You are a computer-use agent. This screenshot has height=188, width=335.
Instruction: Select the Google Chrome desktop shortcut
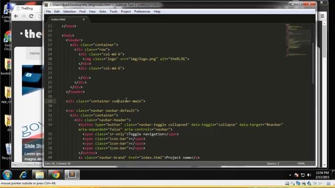click(x=7, y=41)
